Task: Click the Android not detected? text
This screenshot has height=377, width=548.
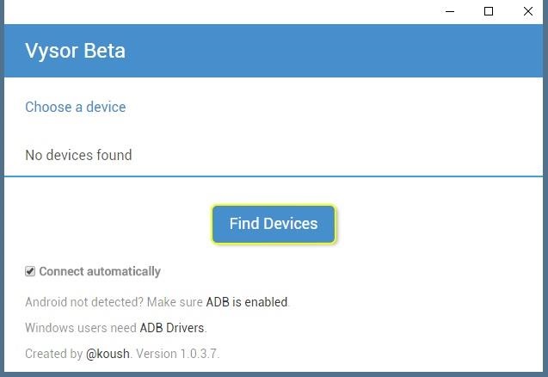Action: click(84, 302)
